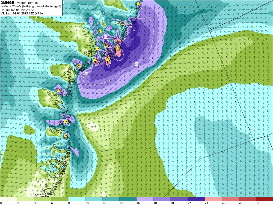The height and width of the screenshot is (205, 273).
Task: Click the yellow gust label 29
Action: pos(59,90)
